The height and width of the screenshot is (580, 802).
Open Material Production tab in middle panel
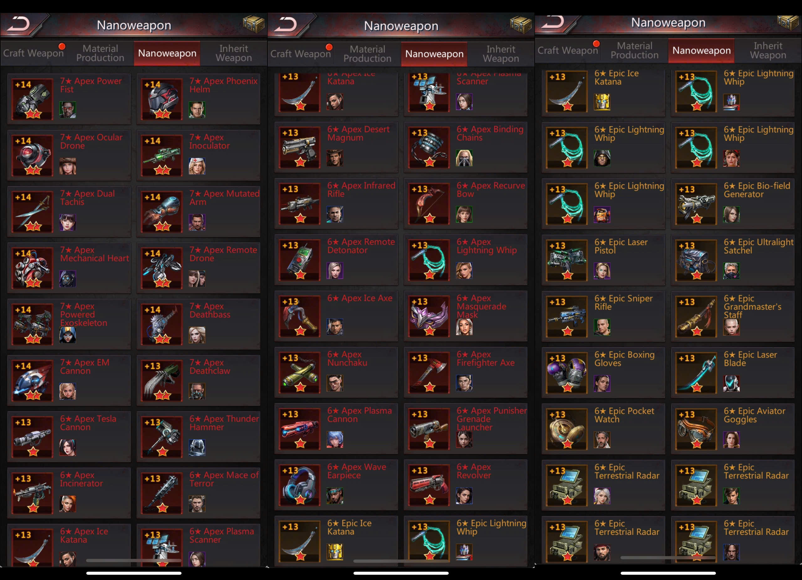367,54
